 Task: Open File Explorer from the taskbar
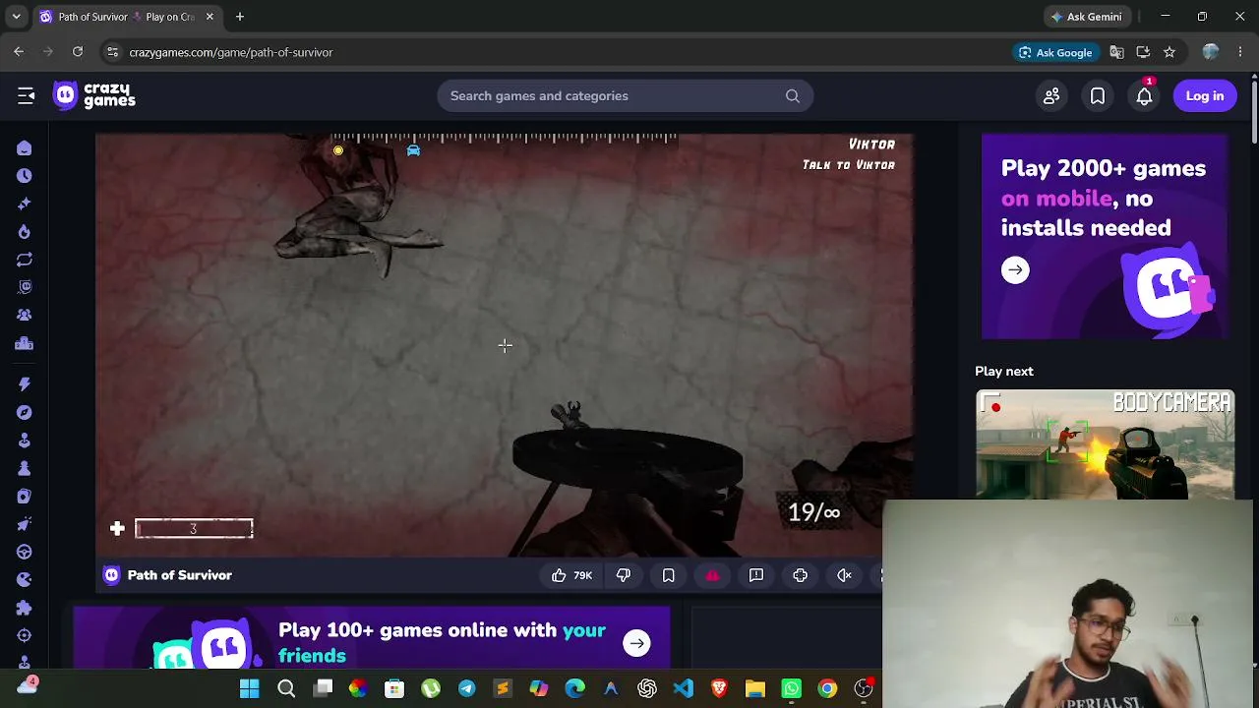coord(755,688)
